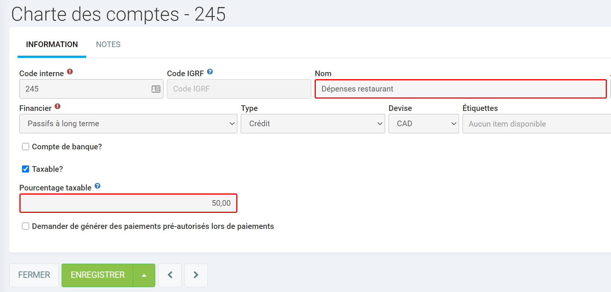Click the red warning icon next to Code interne
The image size is (611, 292).
(70, 72)
